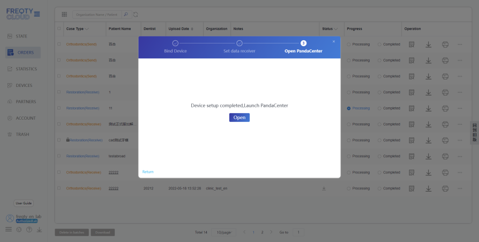Close the device setup dialog

(334, 41)
